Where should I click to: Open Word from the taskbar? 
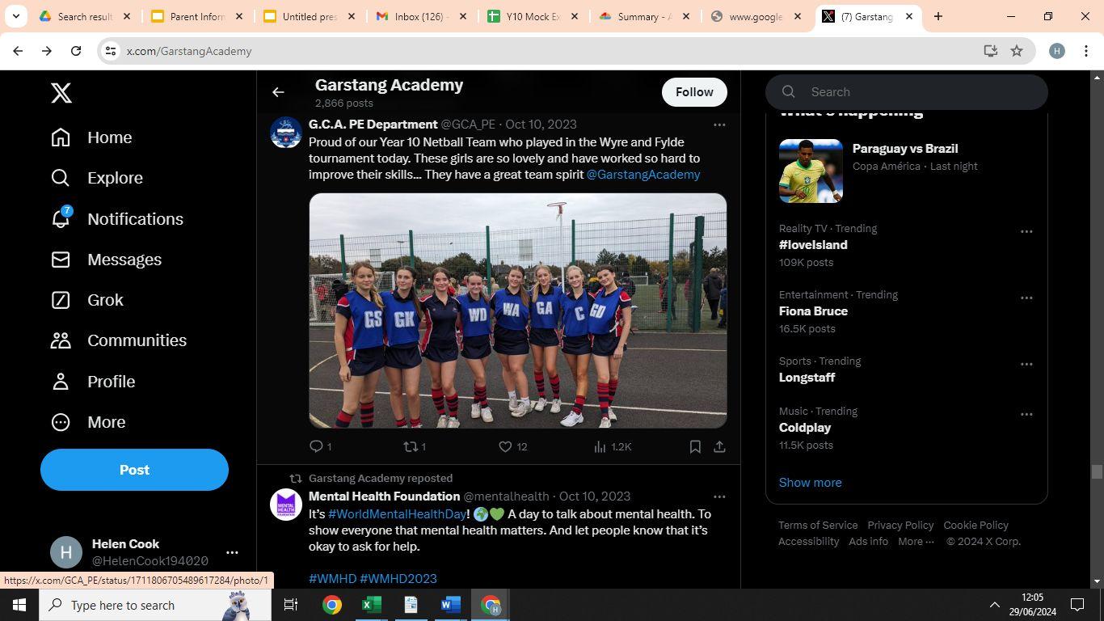(450, 605)
